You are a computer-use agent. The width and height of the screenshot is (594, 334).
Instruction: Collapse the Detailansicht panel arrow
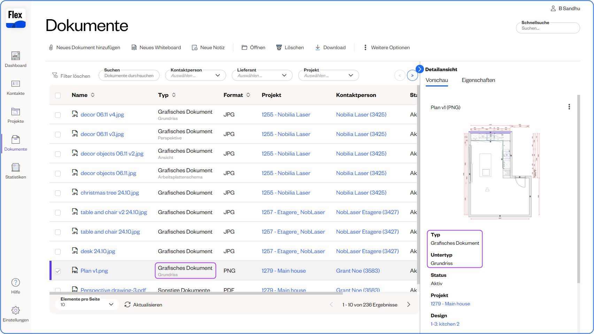pyautogui.click(x=420, y=69)
